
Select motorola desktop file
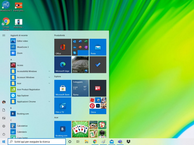click(x=18, y=23)
